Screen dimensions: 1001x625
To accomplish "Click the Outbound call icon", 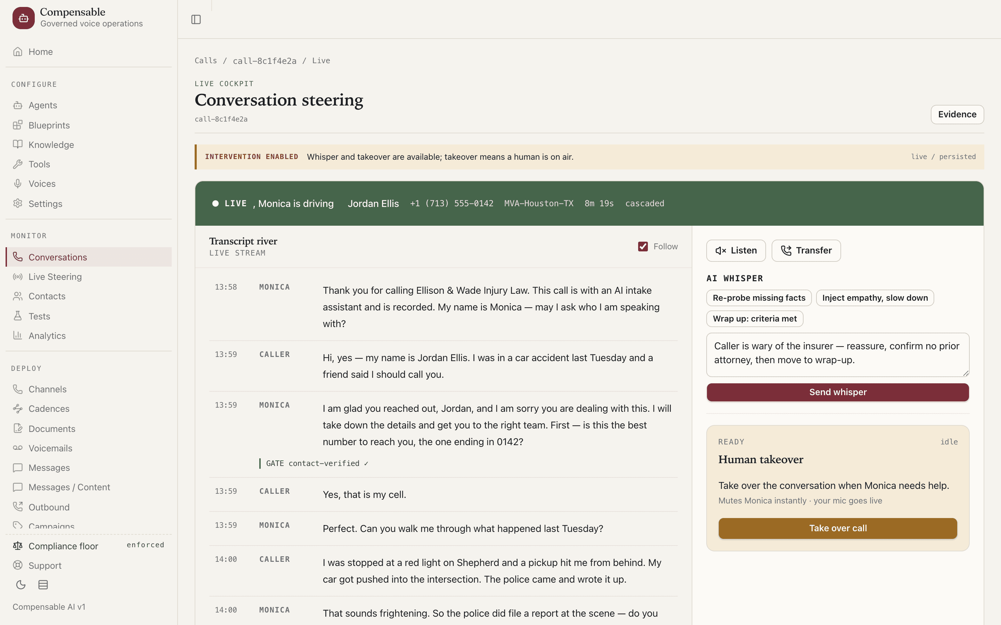I will 17,507.
